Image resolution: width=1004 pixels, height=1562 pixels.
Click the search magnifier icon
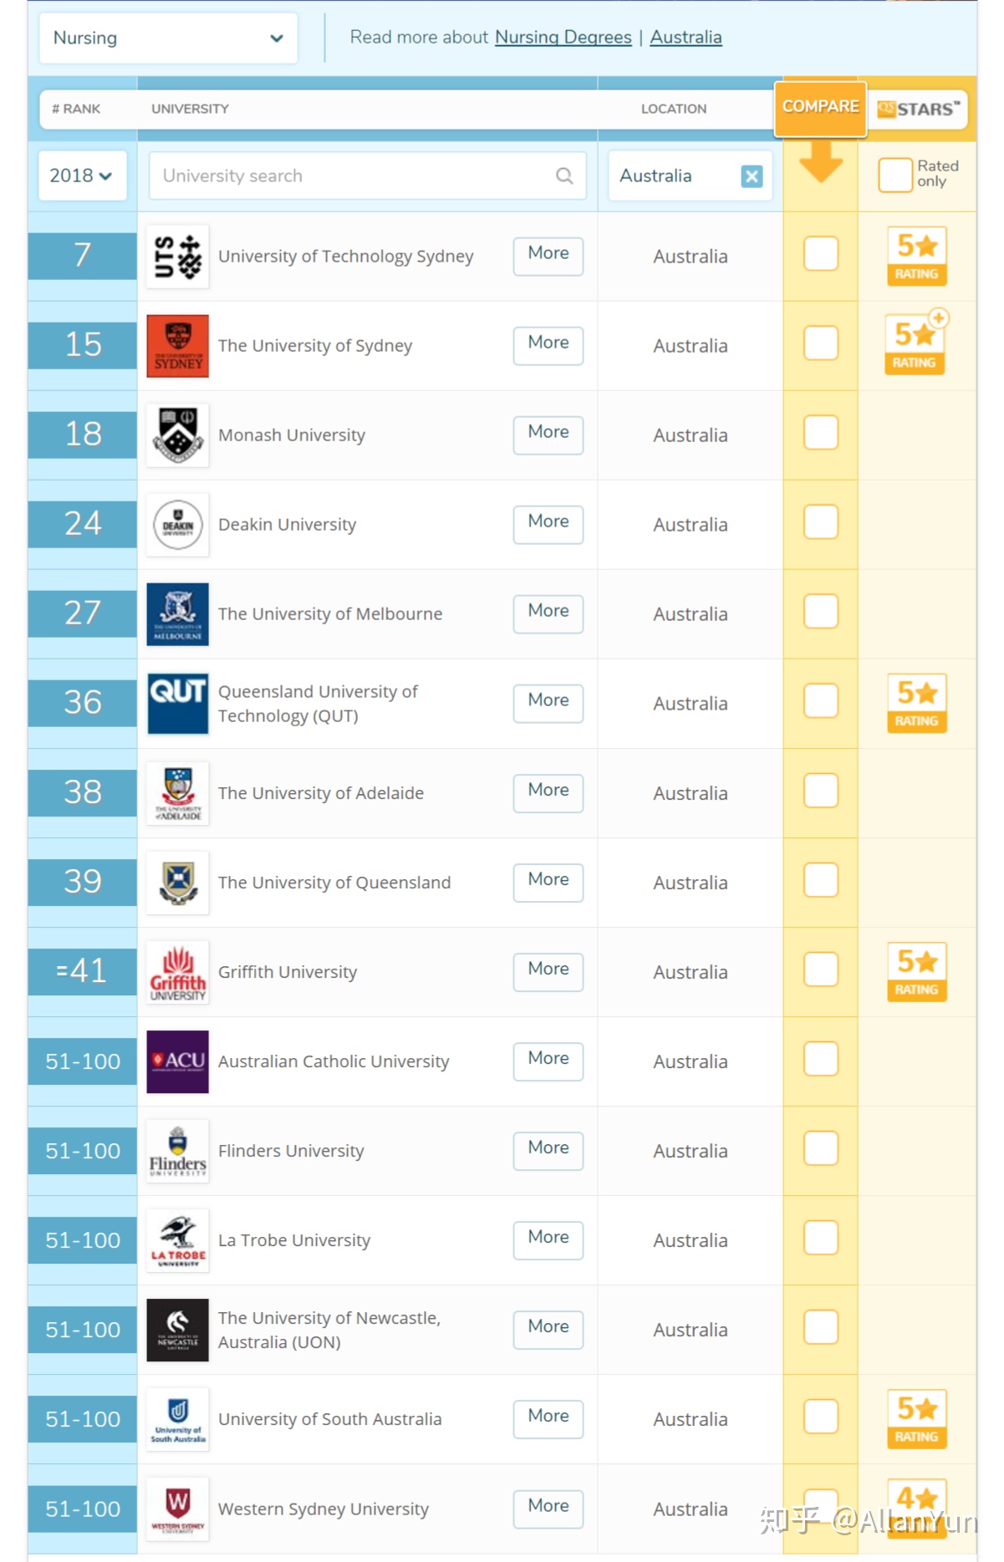tap(564, 176)
